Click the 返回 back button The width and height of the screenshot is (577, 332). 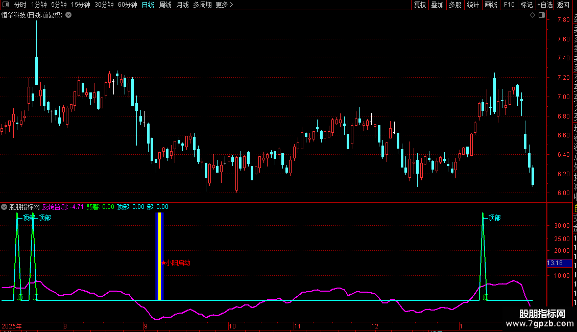pyautogui.click(x=563, y=5)
